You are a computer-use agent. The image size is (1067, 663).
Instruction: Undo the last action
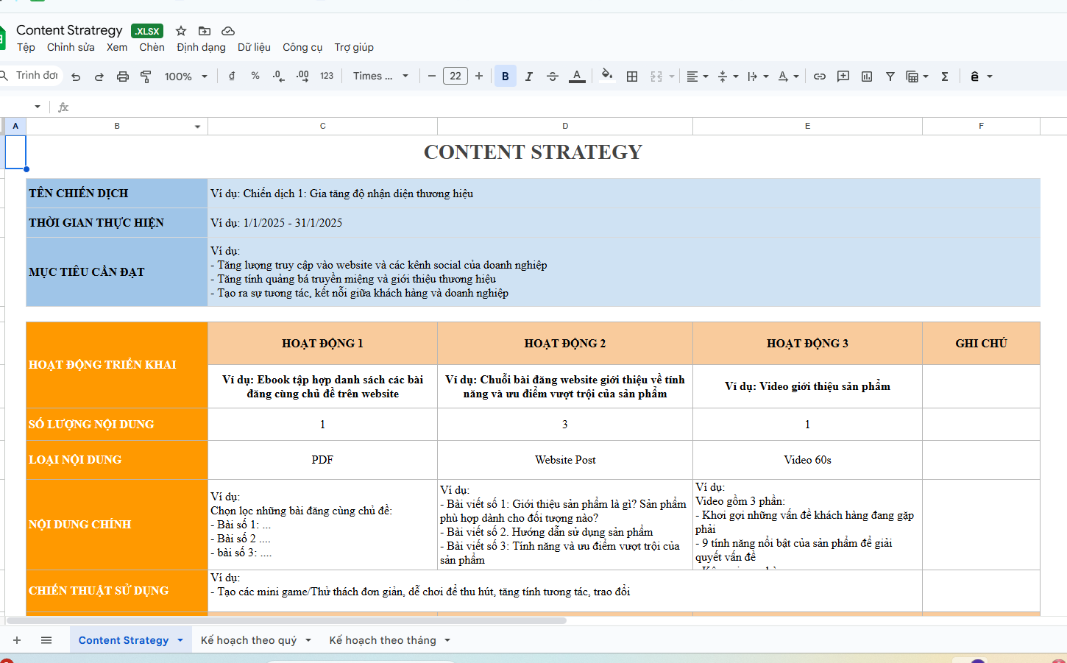pyautogui.click(x=76, y=77)
